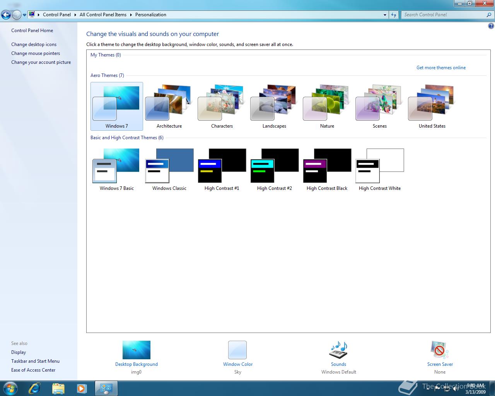This screenshot has height=396, width=495.
Task: Select the Landscapes theme
Action: click(274, 106)
